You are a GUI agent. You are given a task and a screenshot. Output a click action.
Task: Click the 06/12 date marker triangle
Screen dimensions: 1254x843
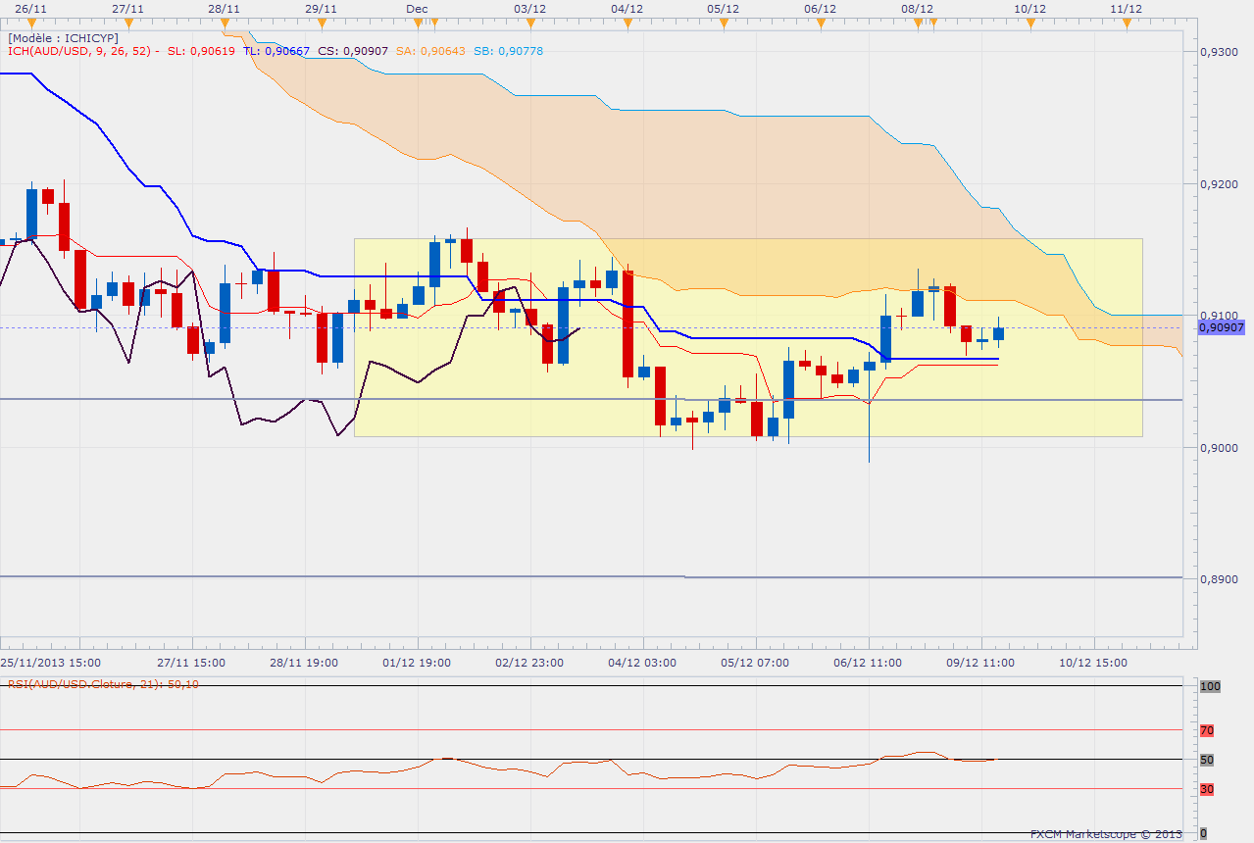pos(820,23)
